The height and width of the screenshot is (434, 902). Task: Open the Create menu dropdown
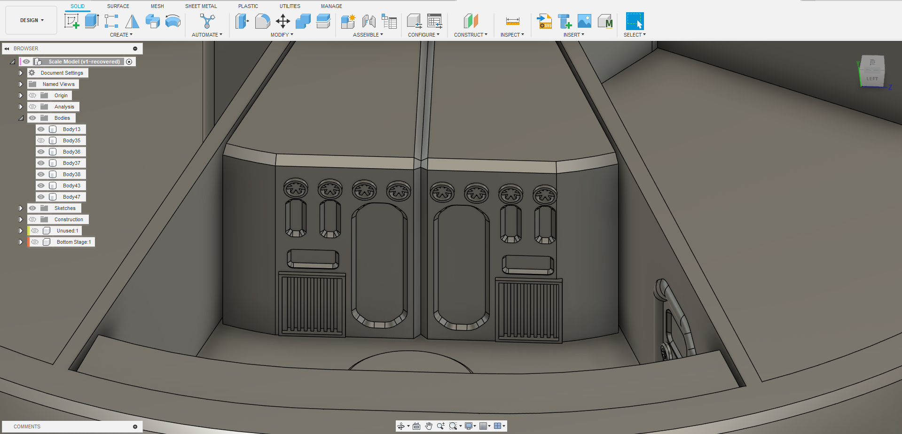(x=121, y=35)
